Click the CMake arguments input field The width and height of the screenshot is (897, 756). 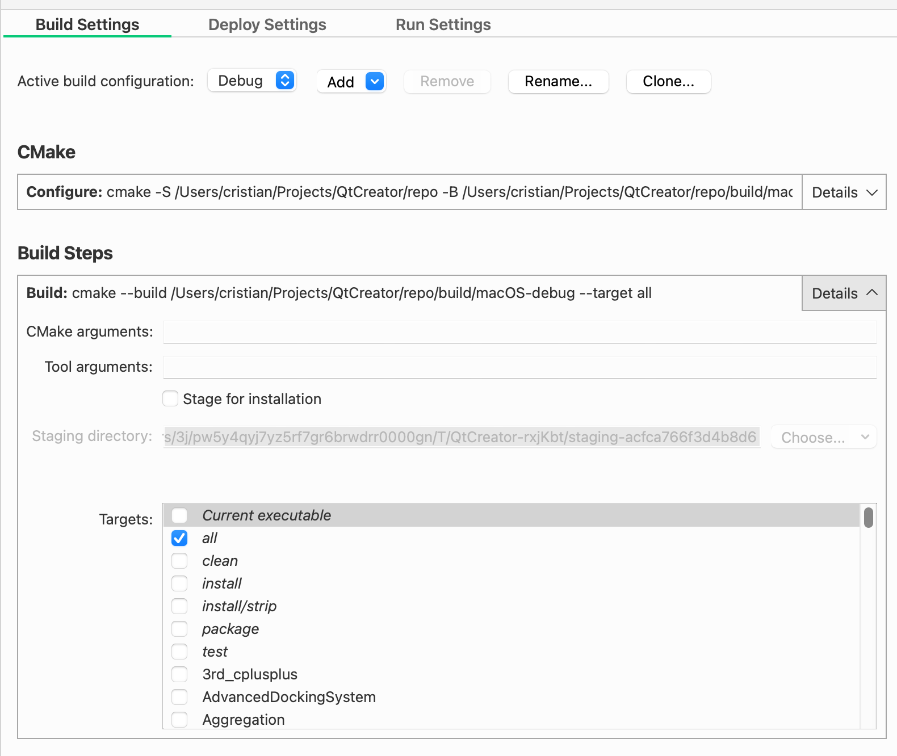coord(519,332)
